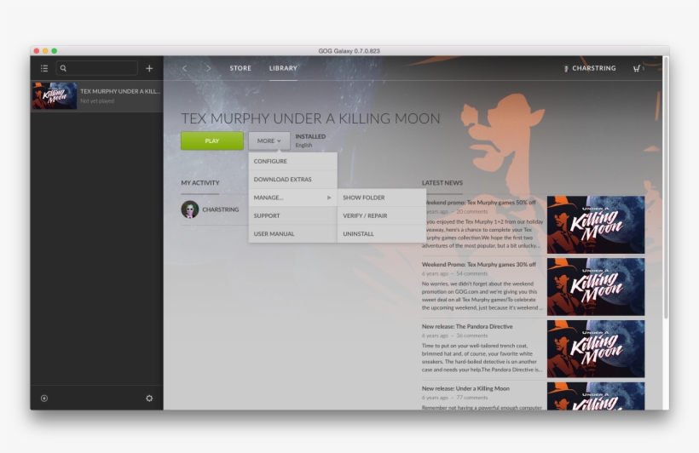Select VERIFY / REPAIR option

point(382,216)
